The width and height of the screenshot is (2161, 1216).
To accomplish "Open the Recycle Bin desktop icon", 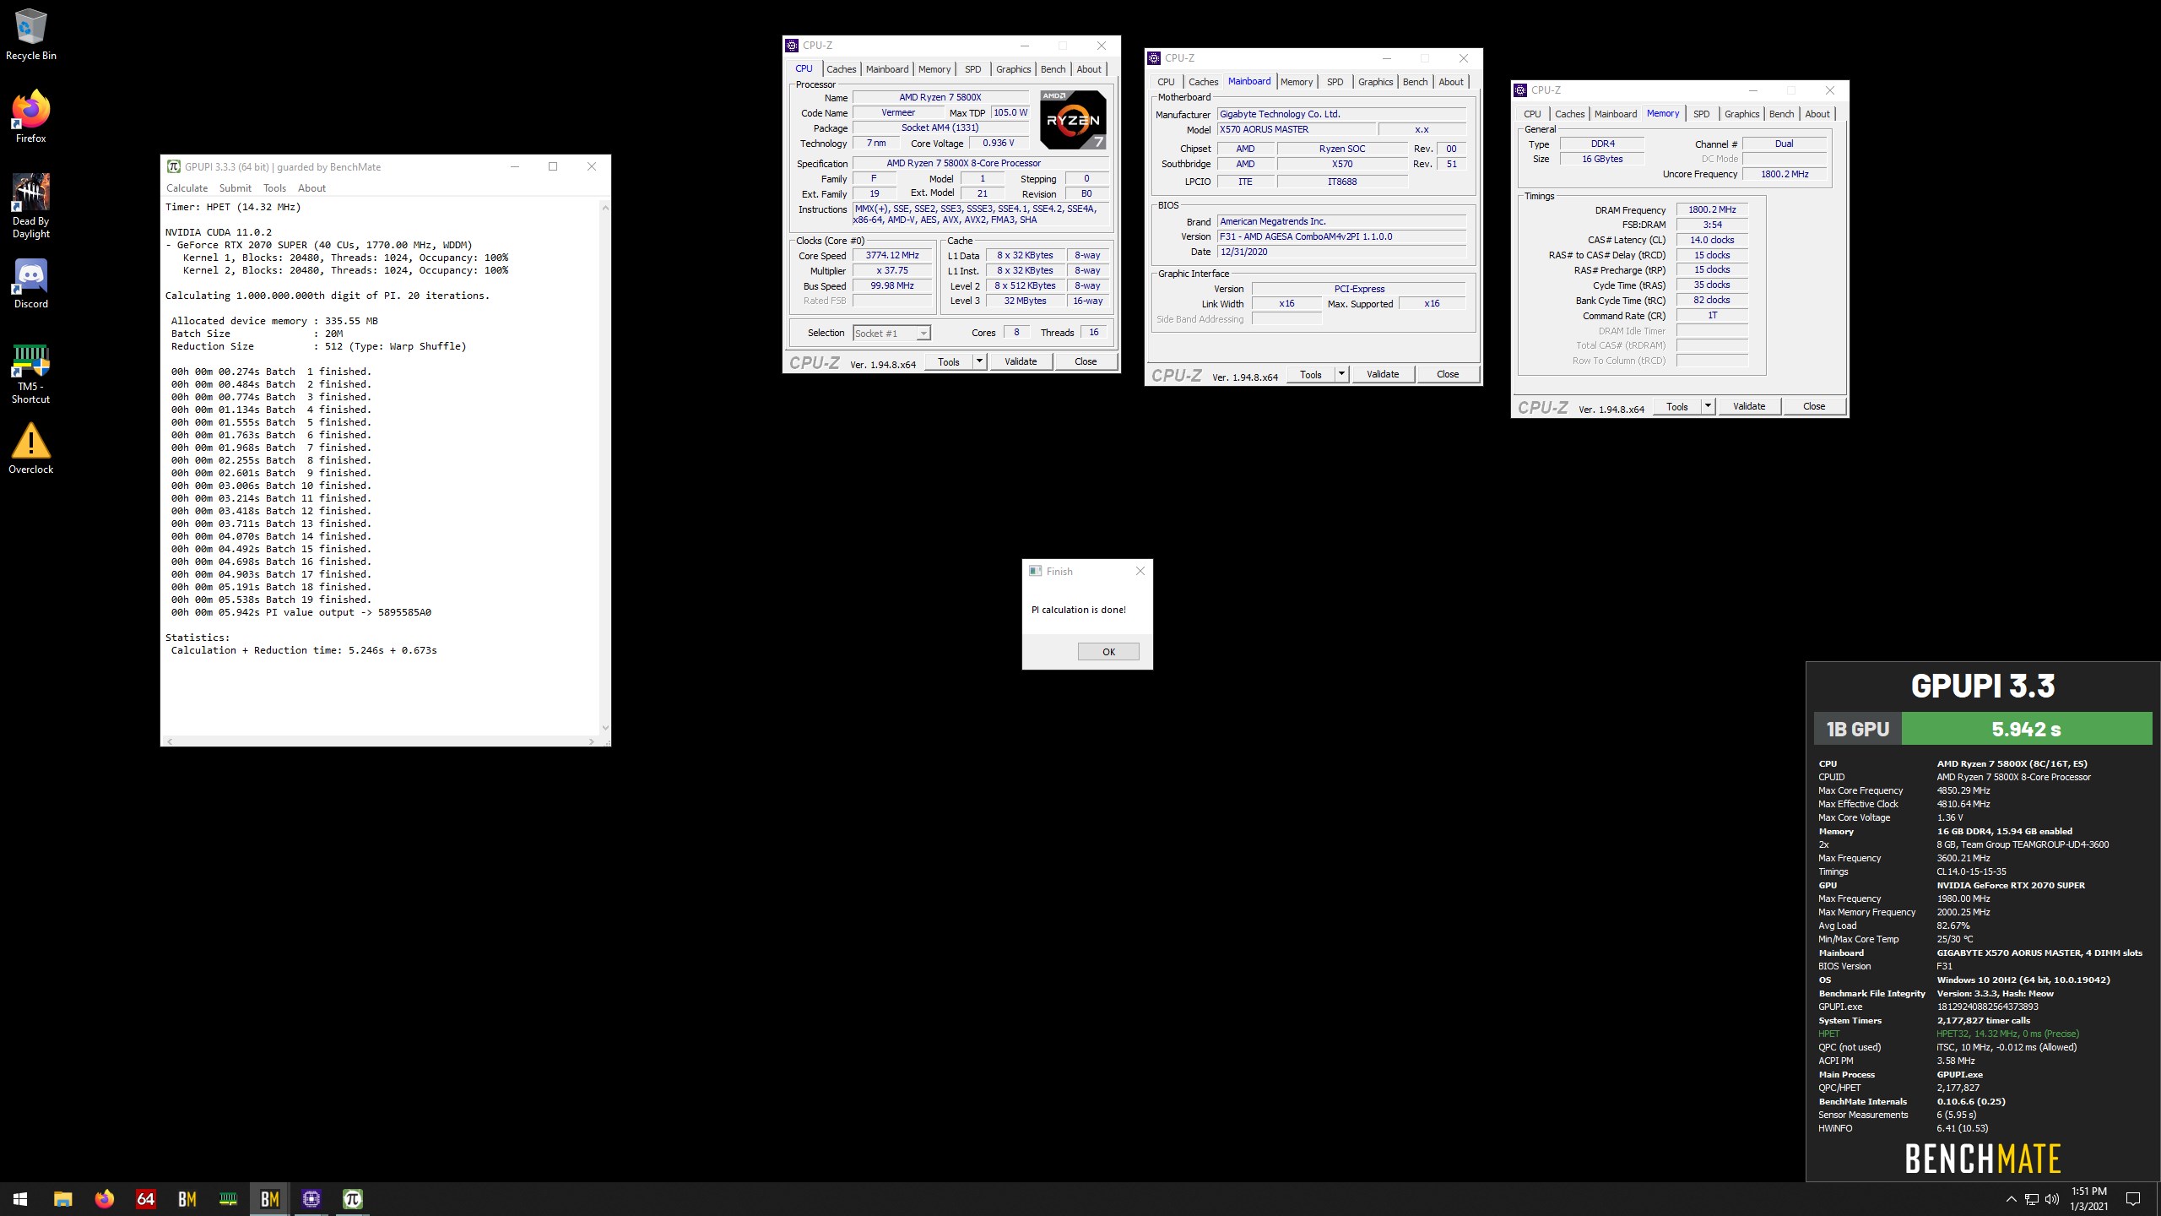I will tap(31, 35).
